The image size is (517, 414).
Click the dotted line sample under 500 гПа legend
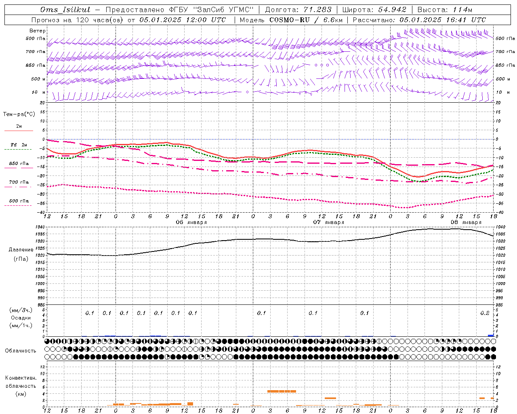18,205
